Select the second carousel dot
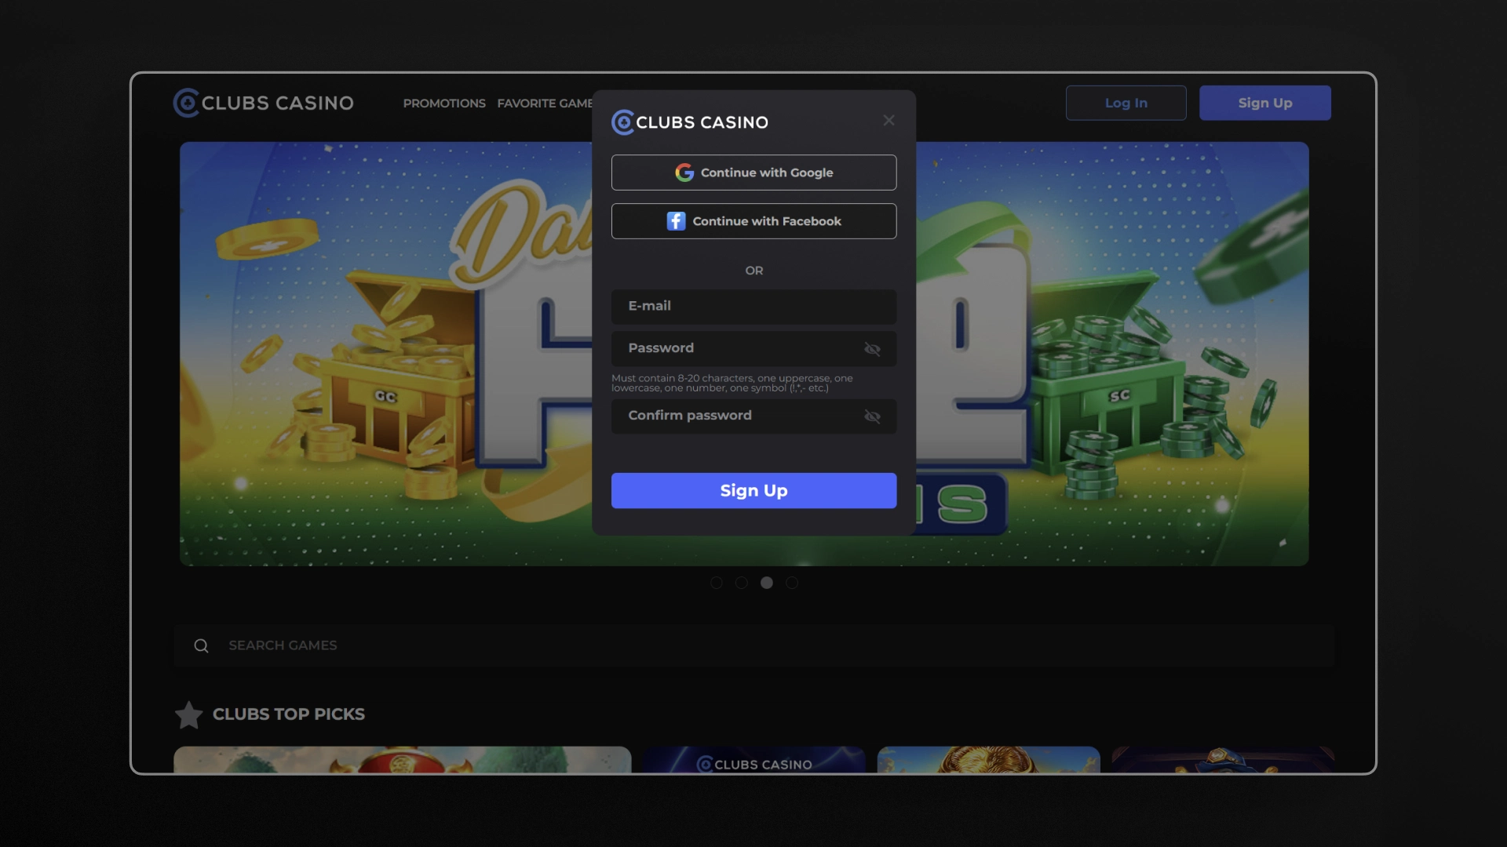 point(742,583)
